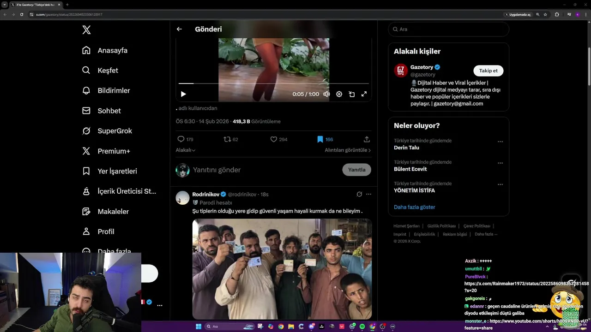Share the post via share icon
This screenshot has width=591, height=332.
(x=367, y=139)
